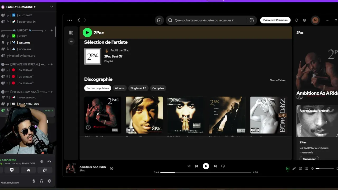The height and width of the screenshot is (190, 338).
Task: Click the white play button in player bar
Action: tap(206, 166)
